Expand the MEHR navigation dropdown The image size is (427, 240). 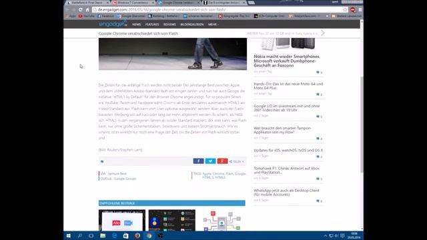click(x=213, y=25)
